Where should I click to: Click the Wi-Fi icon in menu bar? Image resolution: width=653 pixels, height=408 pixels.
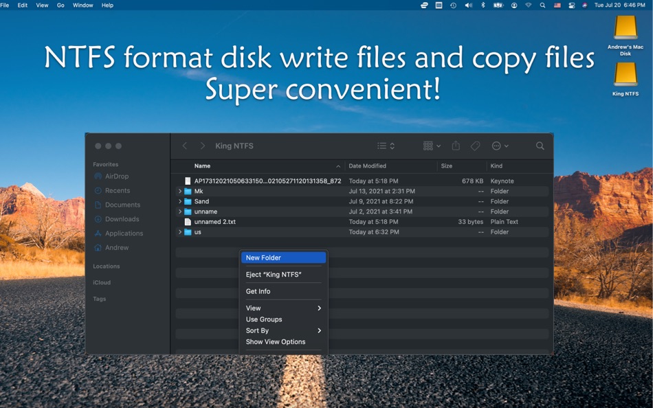pyautogui.click(x=529, y=5)
